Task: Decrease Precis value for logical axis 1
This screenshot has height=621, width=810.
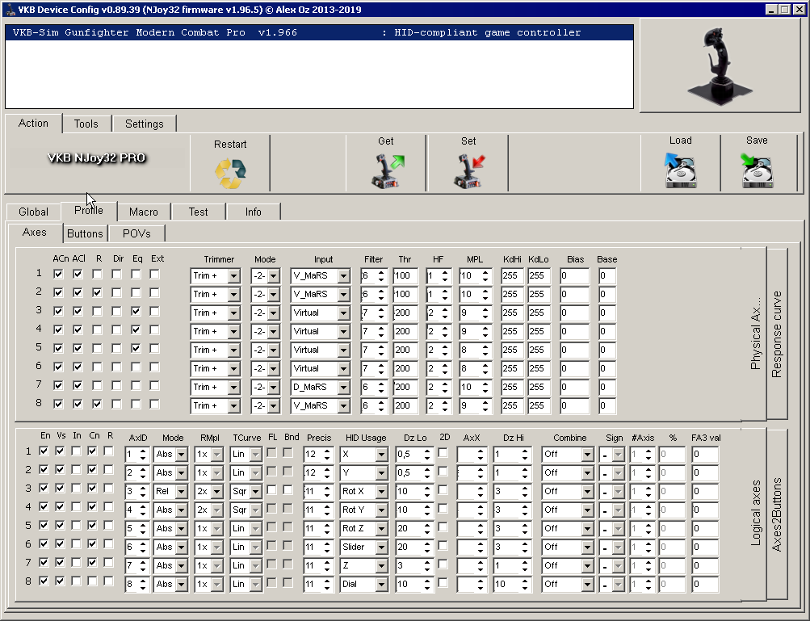Action: tap(327, 457)
